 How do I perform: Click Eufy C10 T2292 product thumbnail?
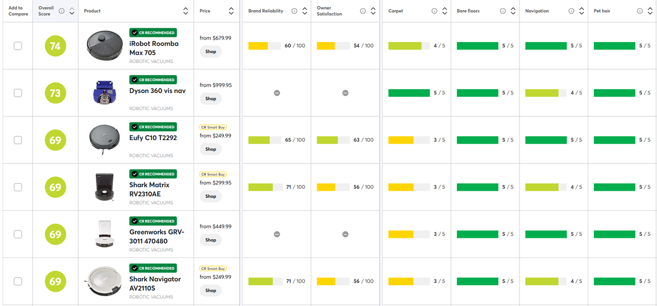pyautogui.click(x=105, y=140)
